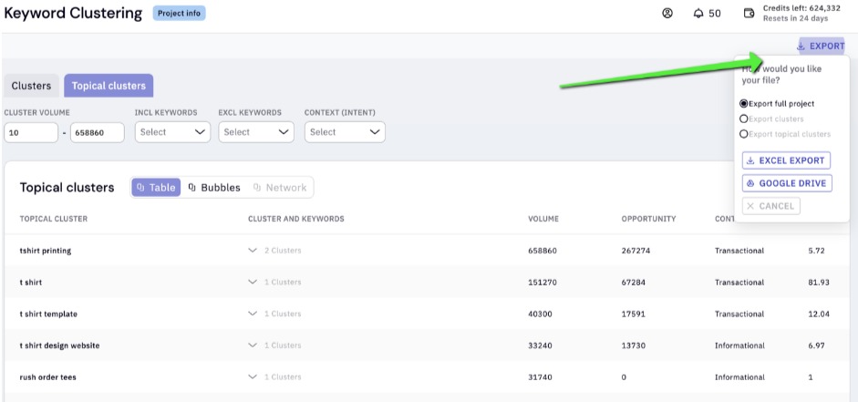Open notifications bell showing 50
This screenshot has width=858, height=402.
click(x=707, y=14)
